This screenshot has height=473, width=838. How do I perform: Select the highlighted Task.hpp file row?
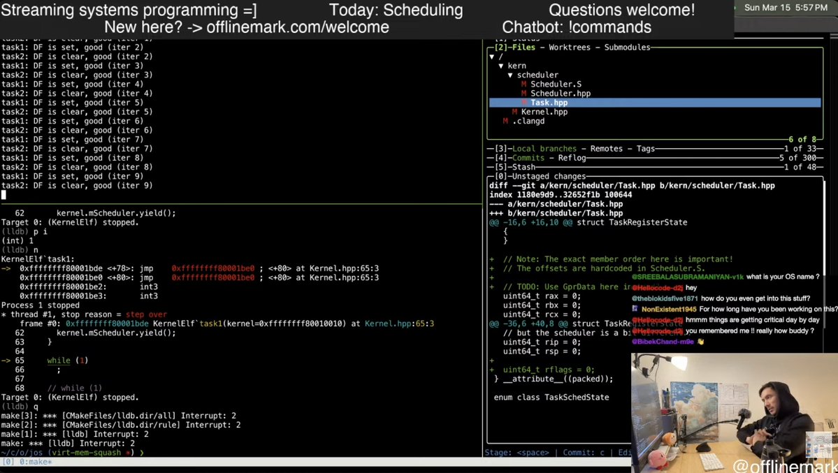coord(655,103)
